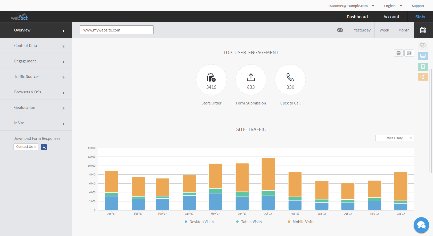
Task: Open the Contact Us form dropdown
Action: (26, 147)
